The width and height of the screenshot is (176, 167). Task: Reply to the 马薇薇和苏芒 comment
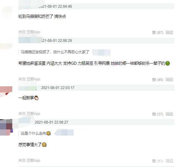coord(170,33)
